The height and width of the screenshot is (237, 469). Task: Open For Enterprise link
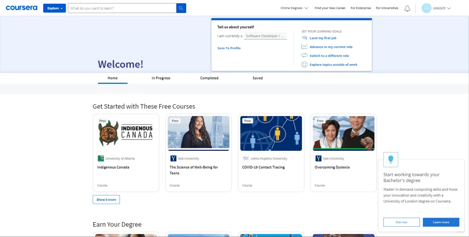tap(361, 8)
